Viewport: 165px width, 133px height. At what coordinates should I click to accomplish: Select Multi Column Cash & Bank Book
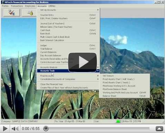pyautogui.click(x=68, y=37)
